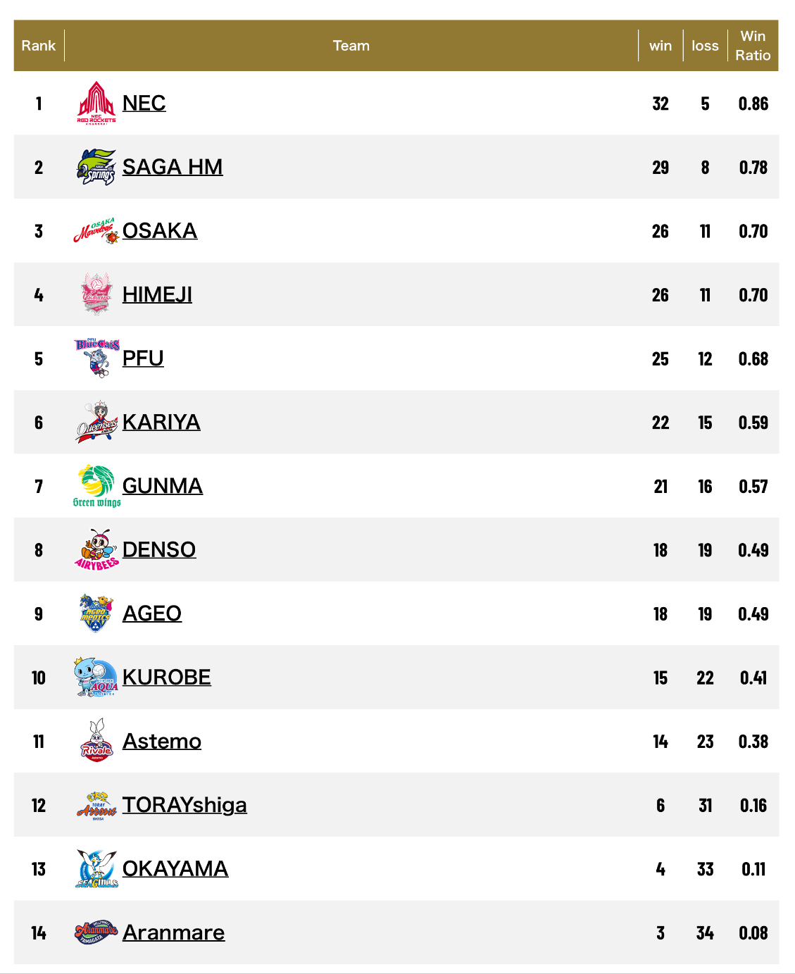Select the Win Ratio column header

click(753, 46)
